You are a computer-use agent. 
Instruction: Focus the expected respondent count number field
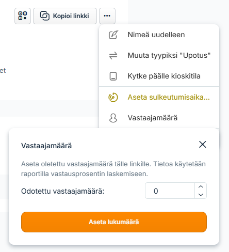pos(170,191)
